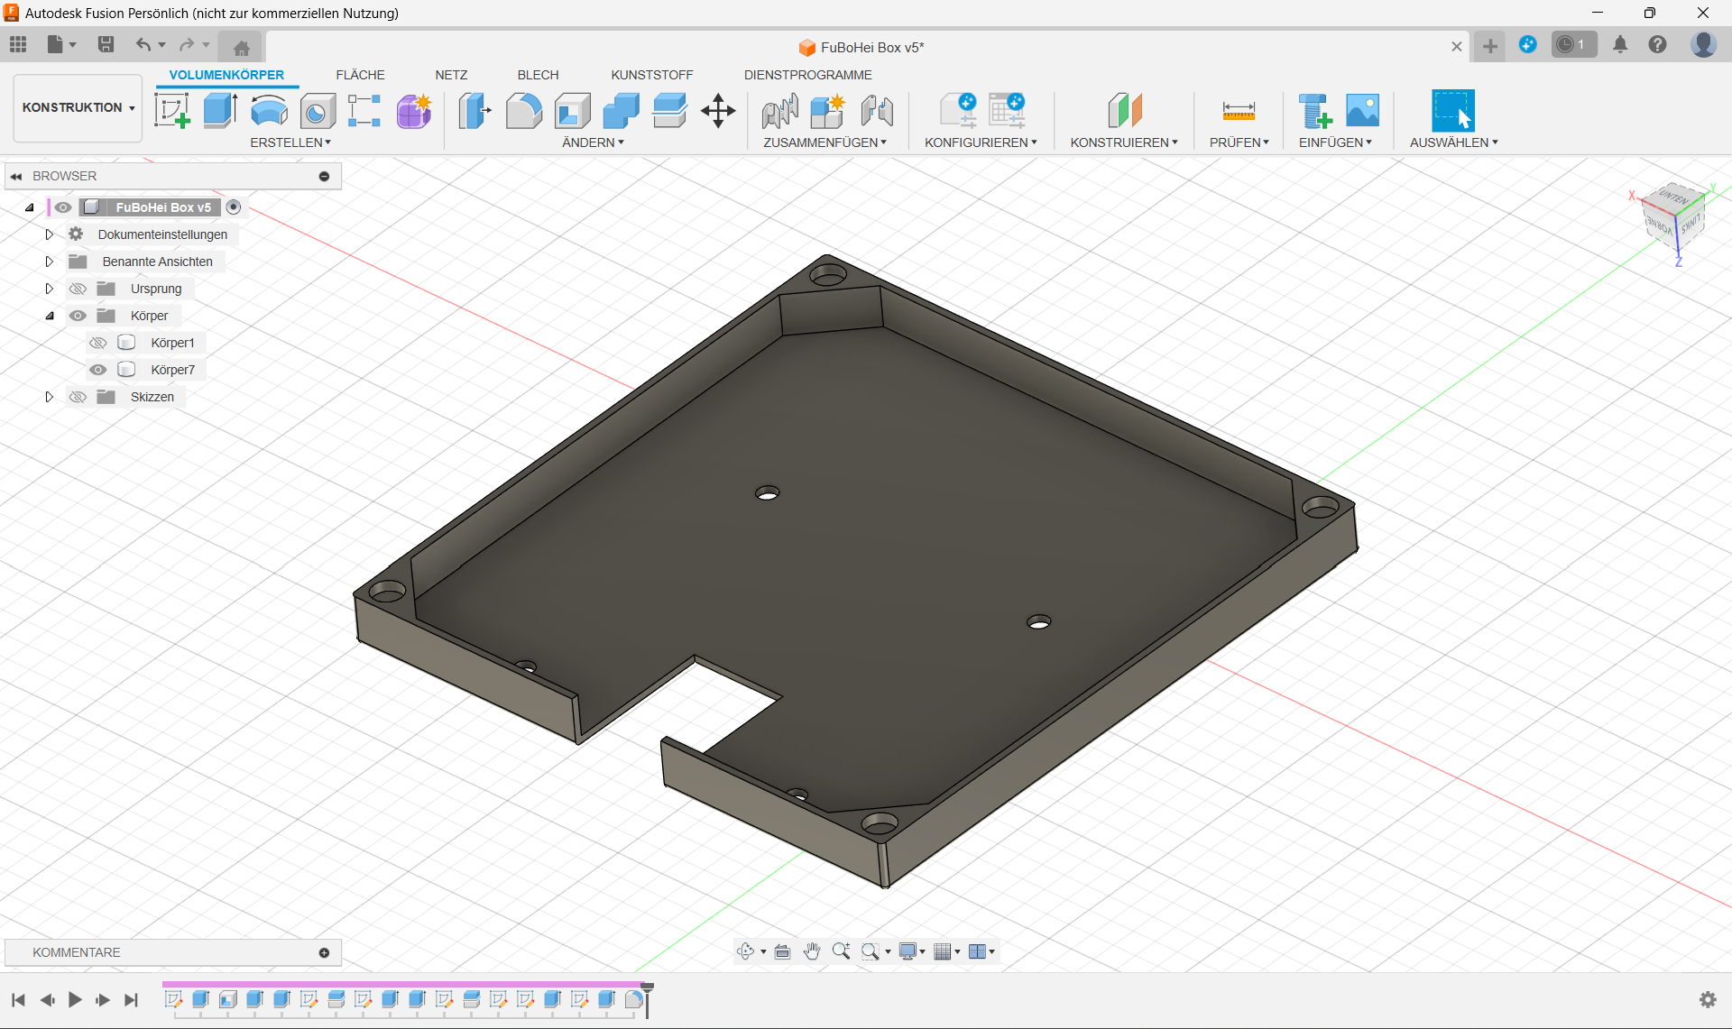
Task: Select the Revolve tool
Action: [x=269, y=111]
